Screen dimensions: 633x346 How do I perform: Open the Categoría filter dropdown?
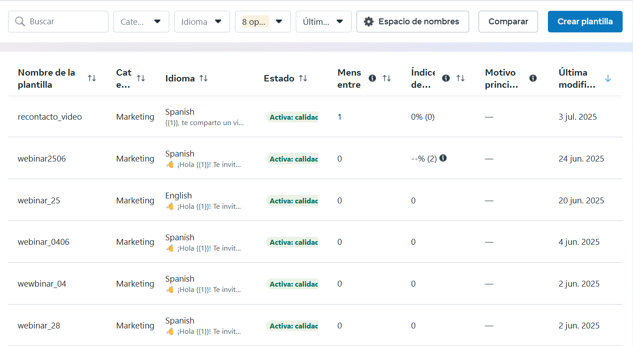(x=141, y=22)
